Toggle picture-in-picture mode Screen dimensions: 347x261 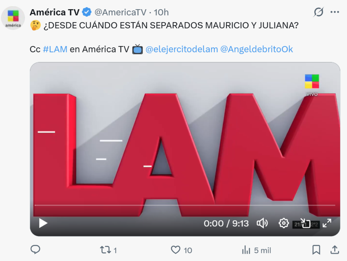point(305,223)
